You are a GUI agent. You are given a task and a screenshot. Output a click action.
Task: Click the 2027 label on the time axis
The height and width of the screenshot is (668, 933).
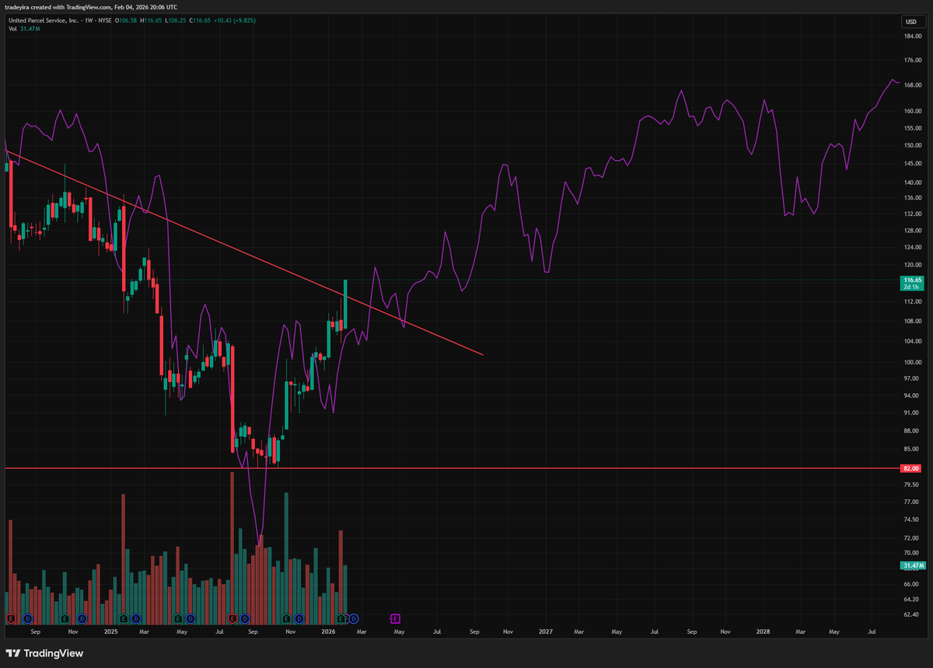point(544,632)
